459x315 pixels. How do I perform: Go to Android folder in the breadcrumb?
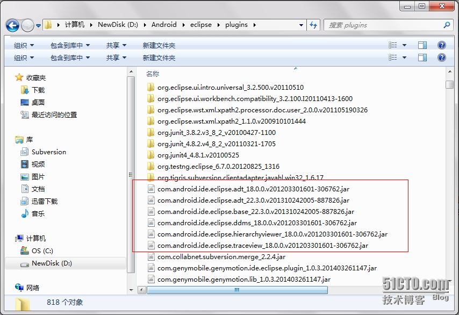click(164, 25)
